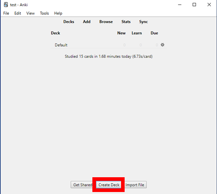Maximize the Anki window
Viewport: 217px width, 194px height.
pos(194,5)
